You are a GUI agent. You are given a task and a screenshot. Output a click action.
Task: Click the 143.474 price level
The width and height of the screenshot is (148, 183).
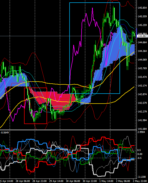click(143, 77)
